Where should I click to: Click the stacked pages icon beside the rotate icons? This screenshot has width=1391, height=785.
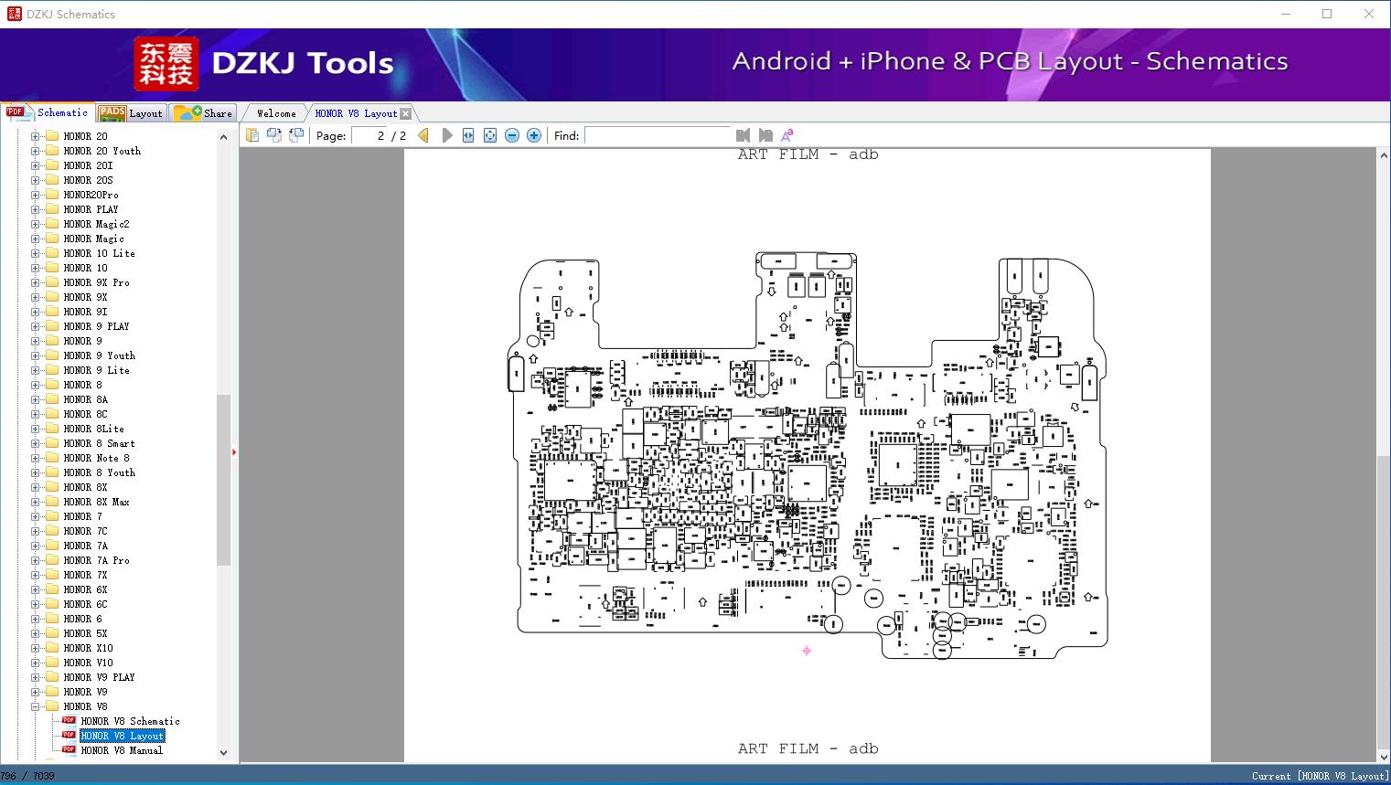[252, 135]
